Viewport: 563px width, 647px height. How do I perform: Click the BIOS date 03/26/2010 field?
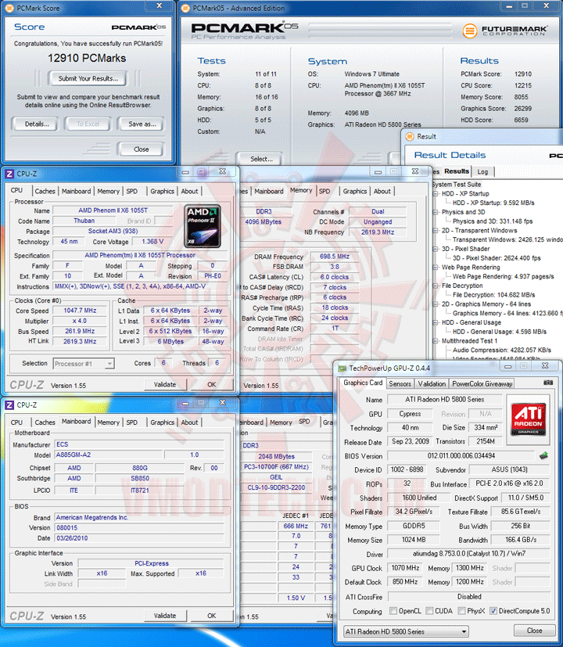pos(139,538)
